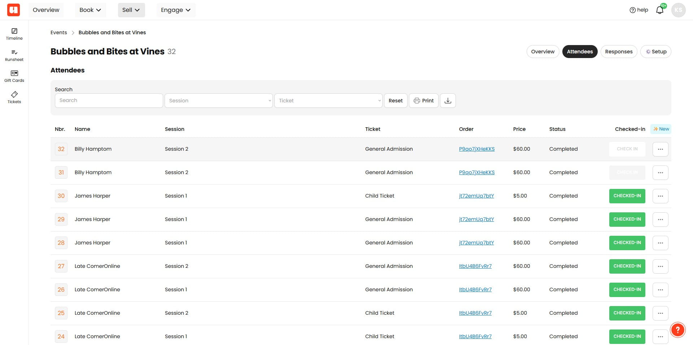Open the Timeline sidebar icon

tap(14, 34)
